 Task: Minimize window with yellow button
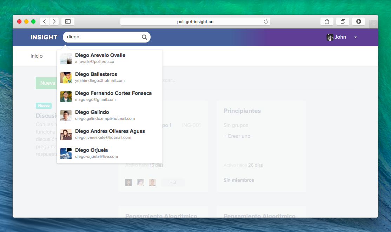click(26, 21)
